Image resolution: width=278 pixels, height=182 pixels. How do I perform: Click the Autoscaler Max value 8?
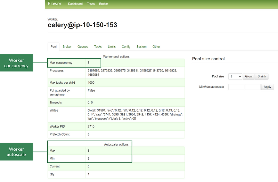point(89,151)
